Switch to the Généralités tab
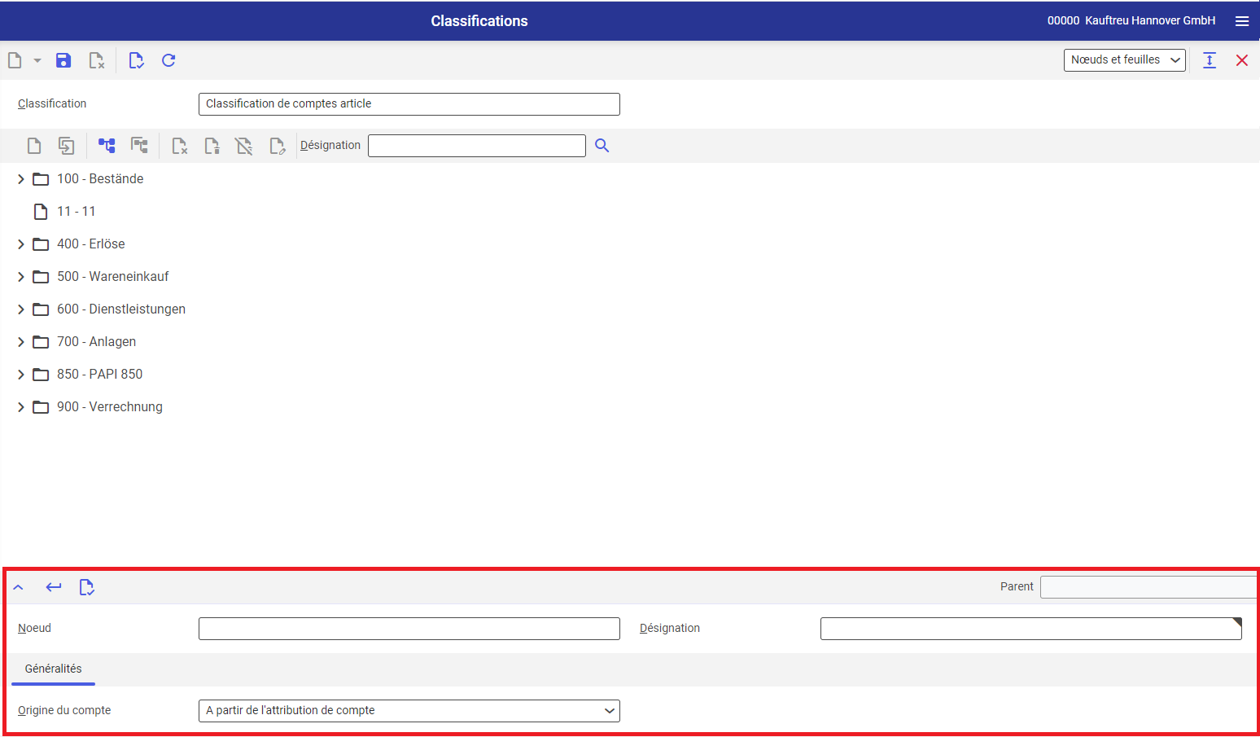Image resolution: width=1260 pixels, height=737 pixels. (54, 669)
